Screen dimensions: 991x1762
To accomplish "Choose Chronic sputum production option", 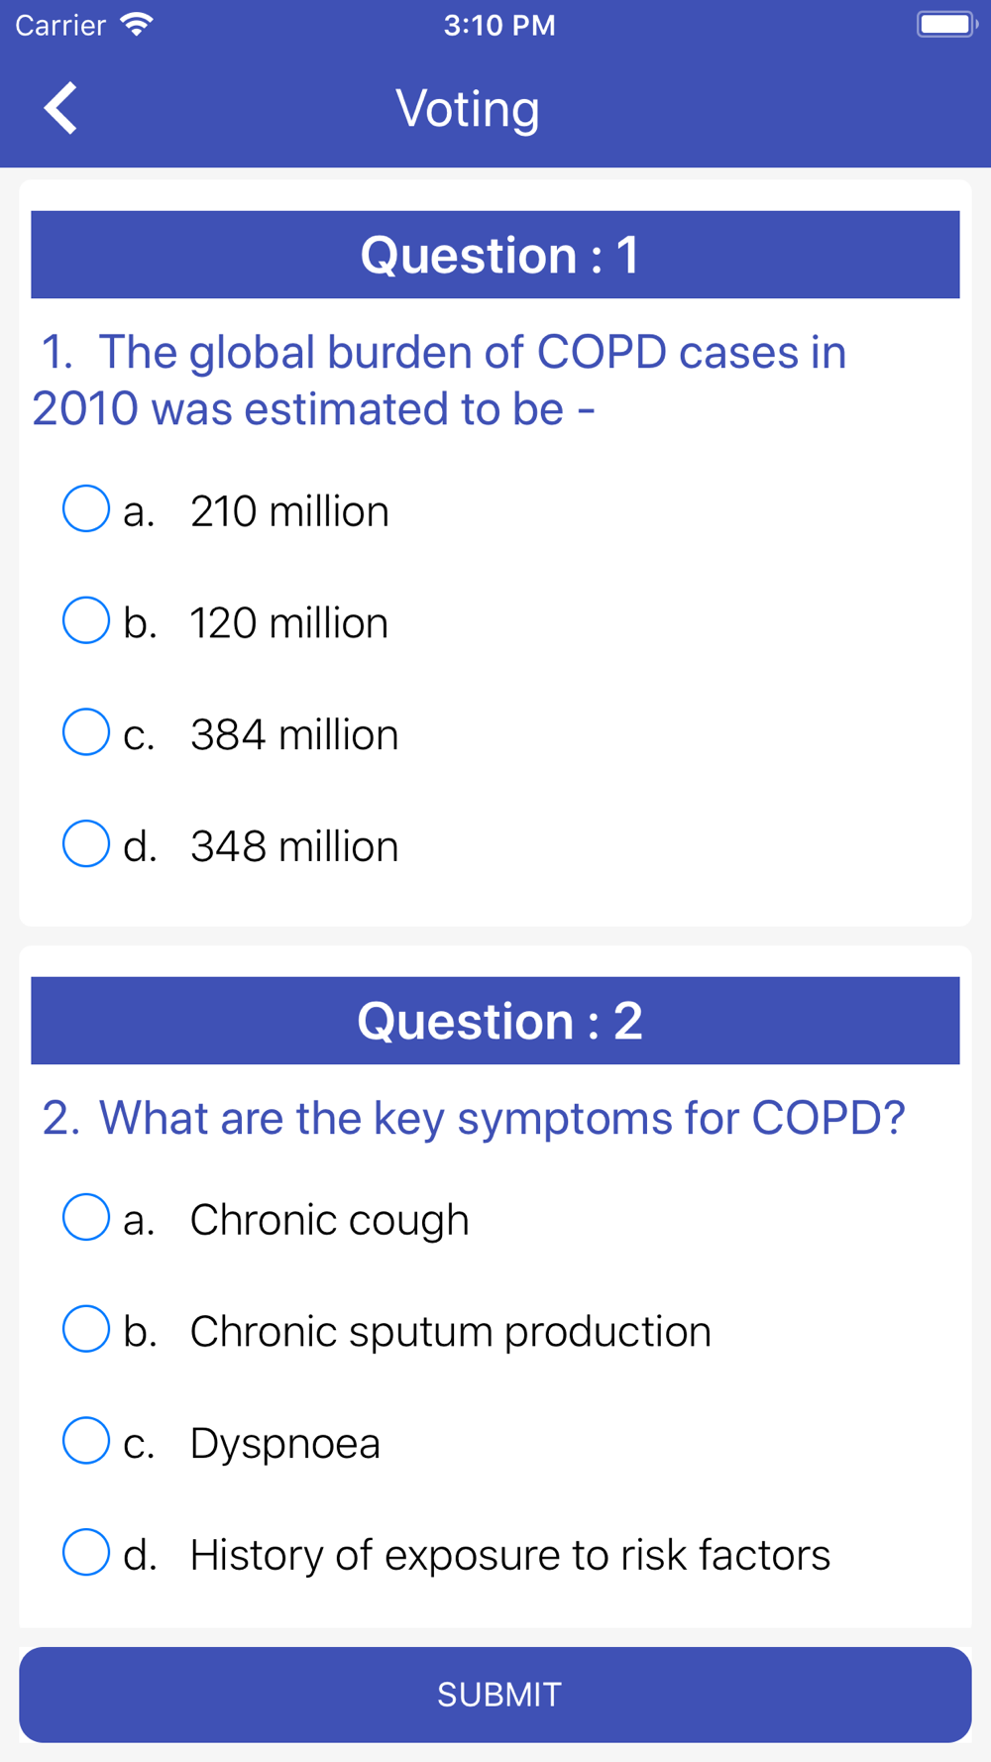I will (86, 1330).
